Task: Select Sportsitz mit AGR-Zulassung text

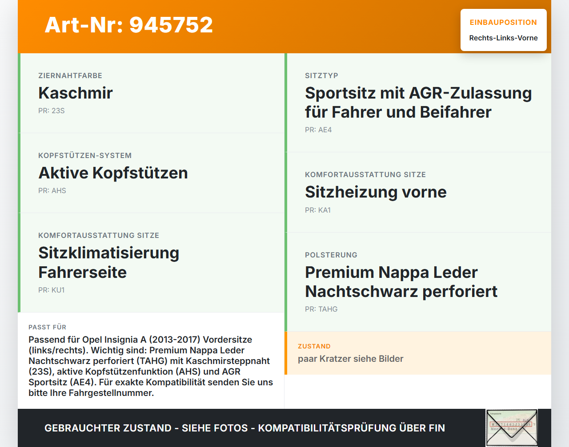Action: [418, 103]
